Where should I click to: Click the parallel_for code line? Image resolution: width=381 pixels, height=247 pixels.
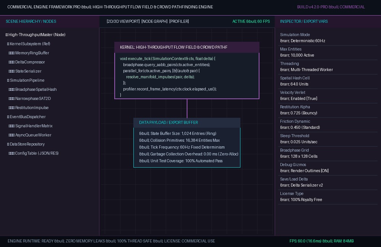[x=161, y=71]
